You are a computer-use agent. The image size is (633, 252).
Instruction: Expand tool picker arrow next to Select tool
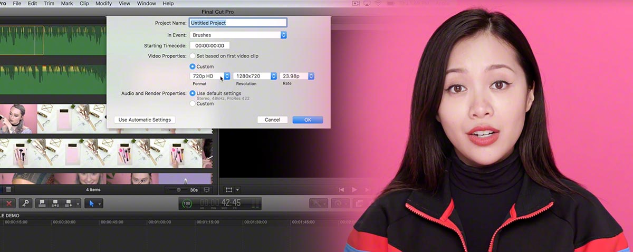click(100, 203)
